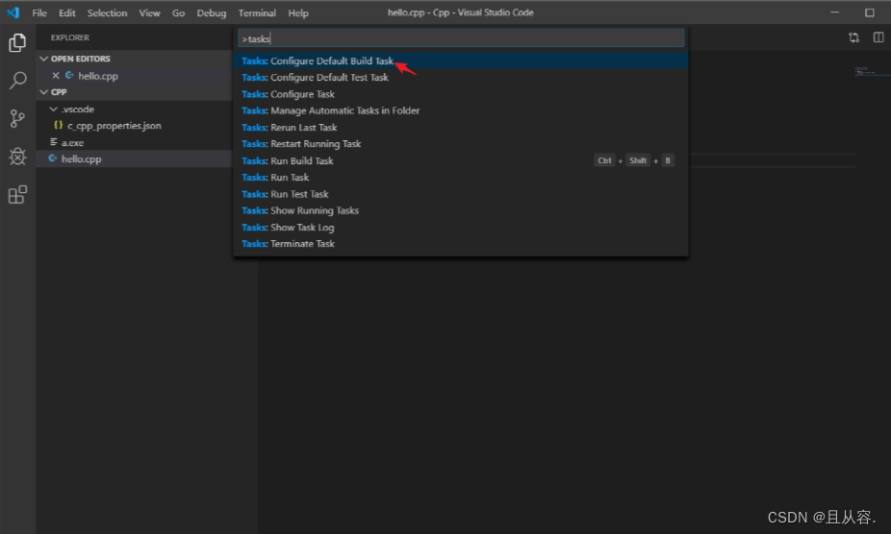Click the command palette input with >tasks
The image size is (891, 534).
pyautogui.click(x=461, y=38)
